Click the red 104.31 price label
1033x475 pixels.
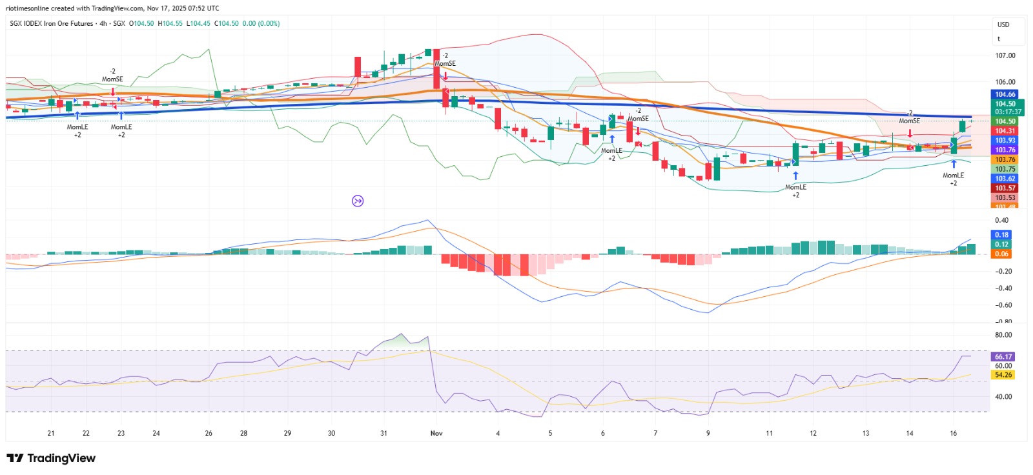1005,130
